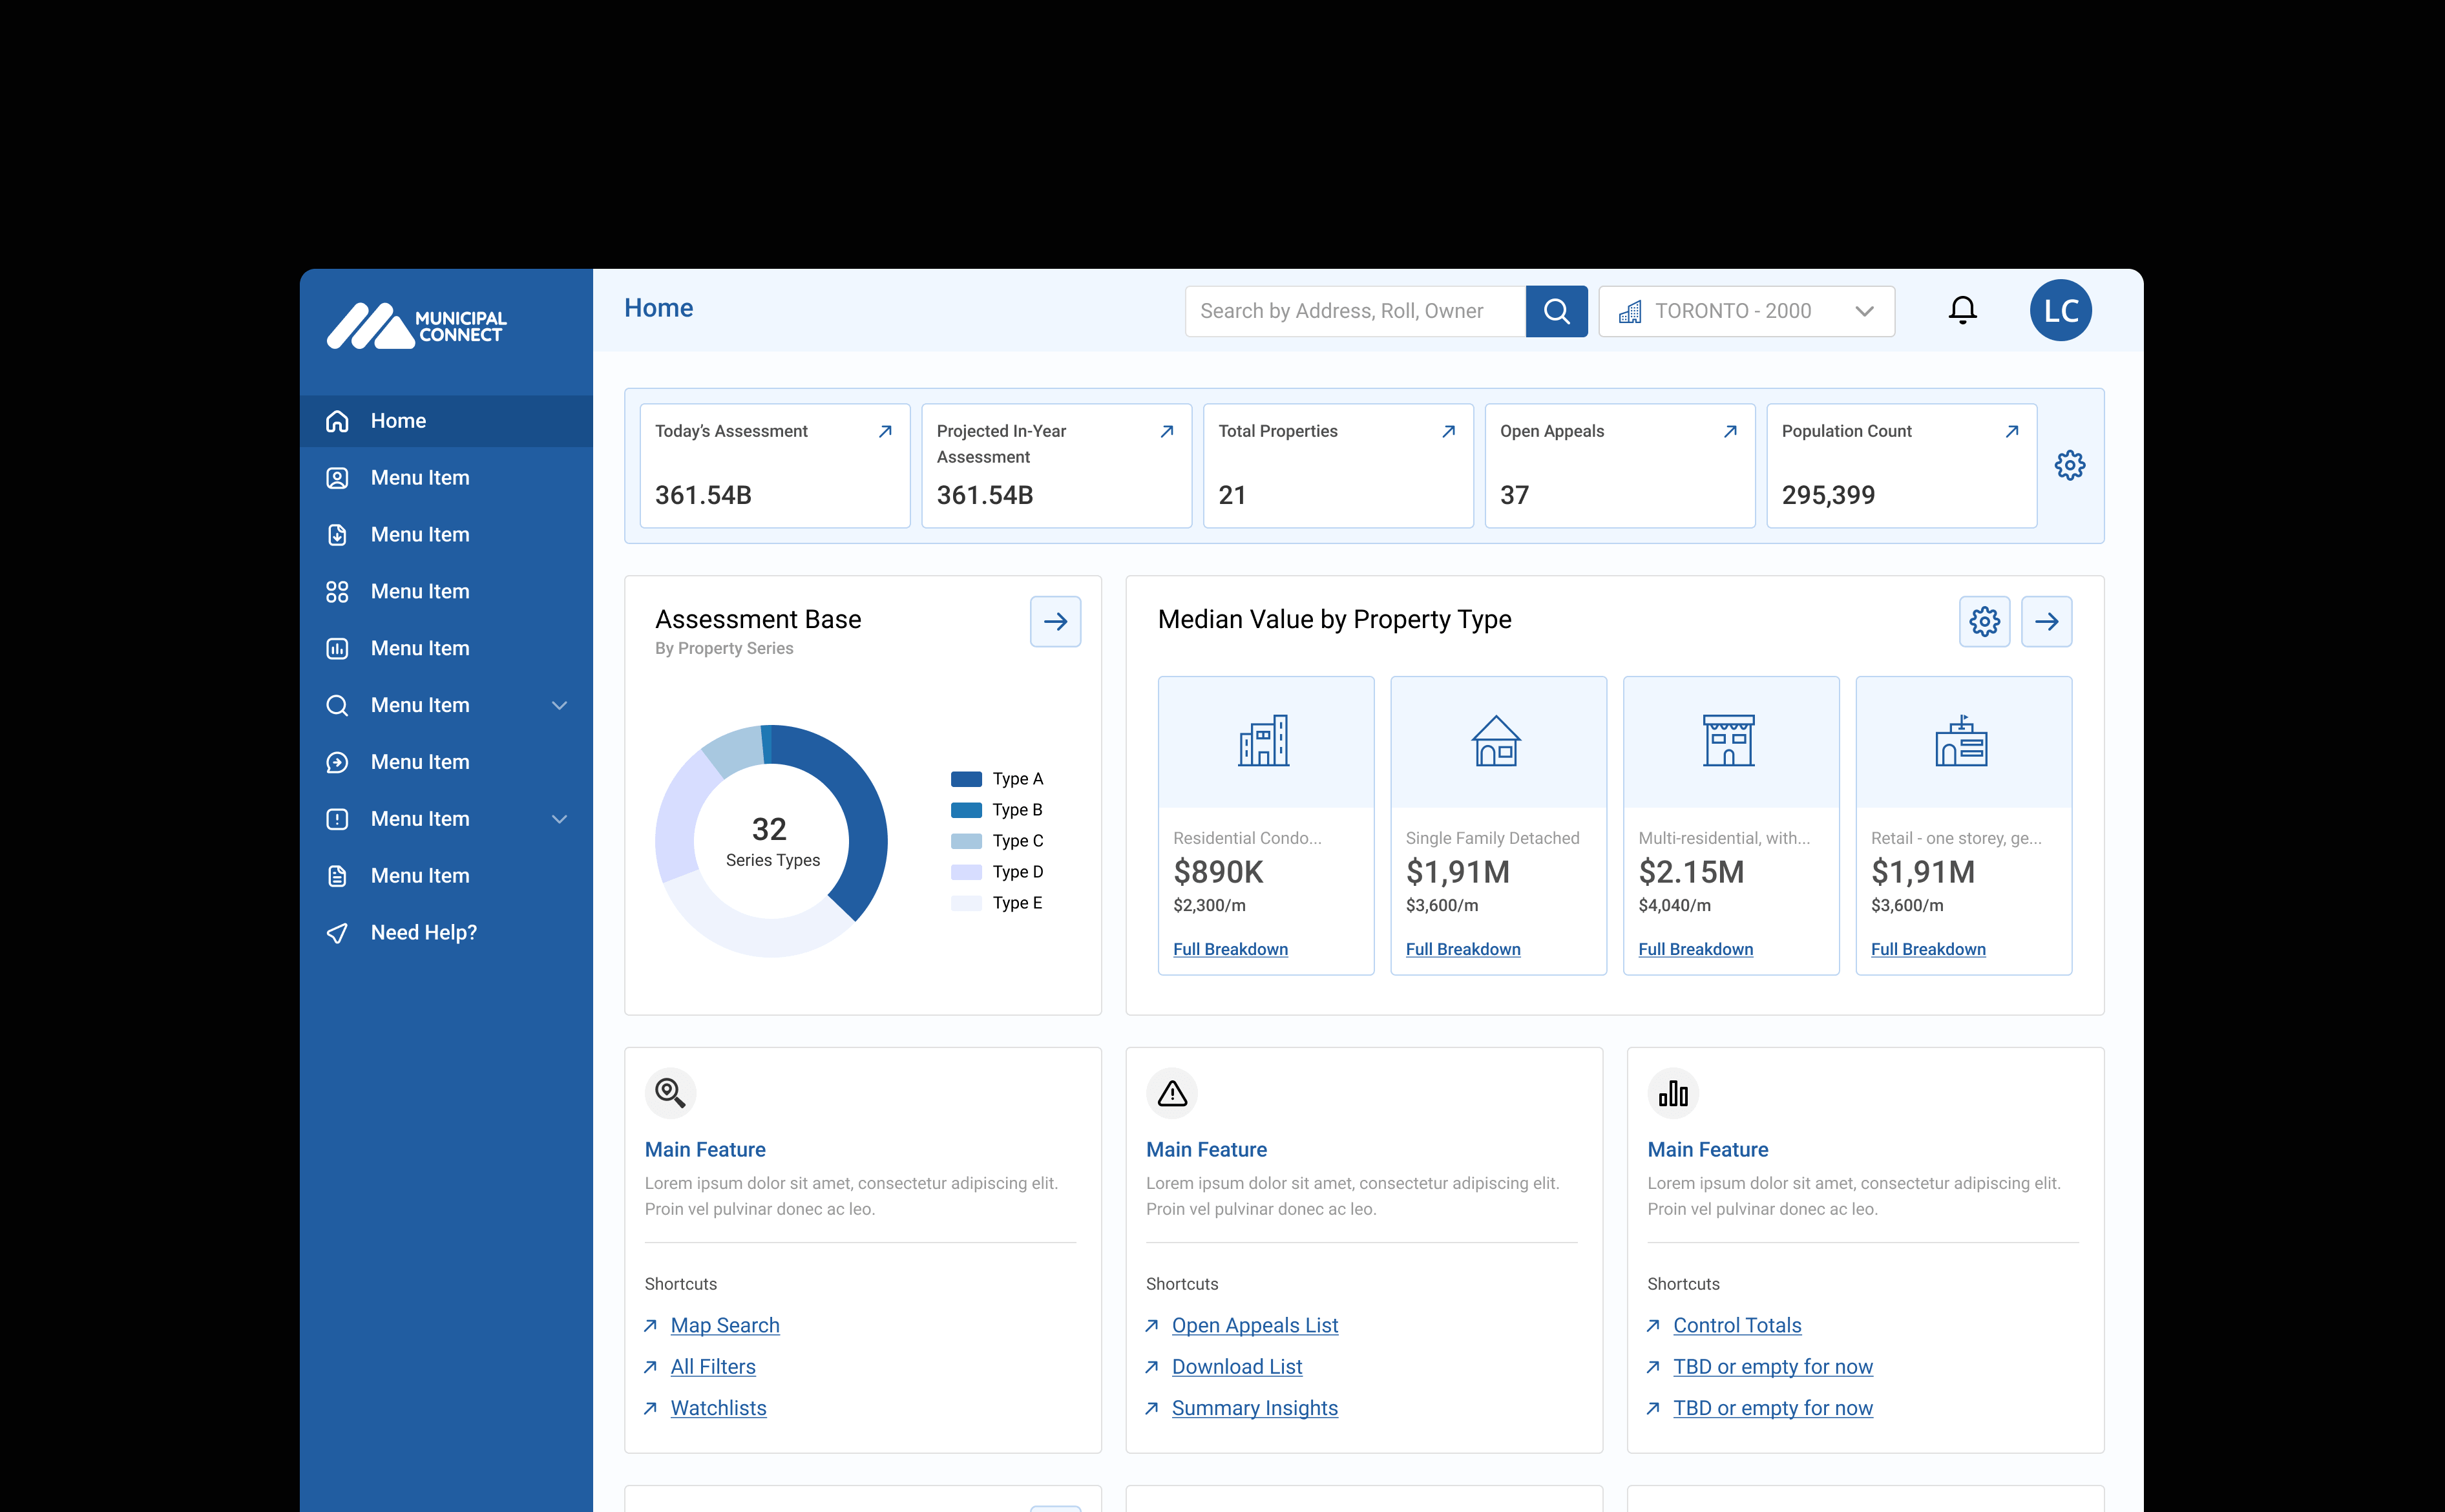
Task: Open the Control Totals shortcut
Action: pyautogui.click(x=1737, y=1325)
